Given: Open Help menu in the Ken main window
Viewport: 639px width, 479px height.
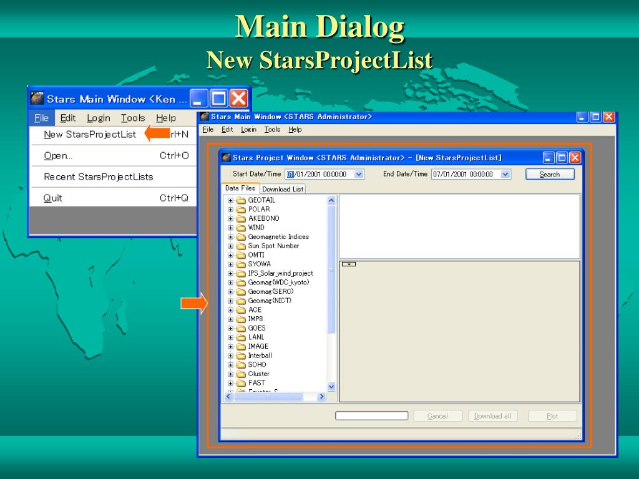Looking at the screenshot, I should [x=166, y=118].
